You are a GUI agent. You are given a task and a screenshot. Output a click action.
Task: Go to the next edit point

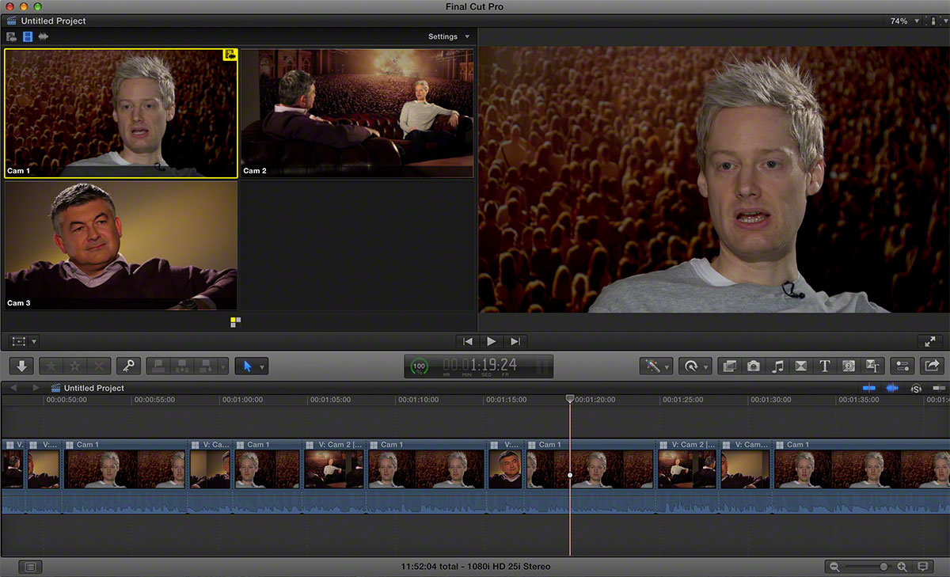[515, 341]
